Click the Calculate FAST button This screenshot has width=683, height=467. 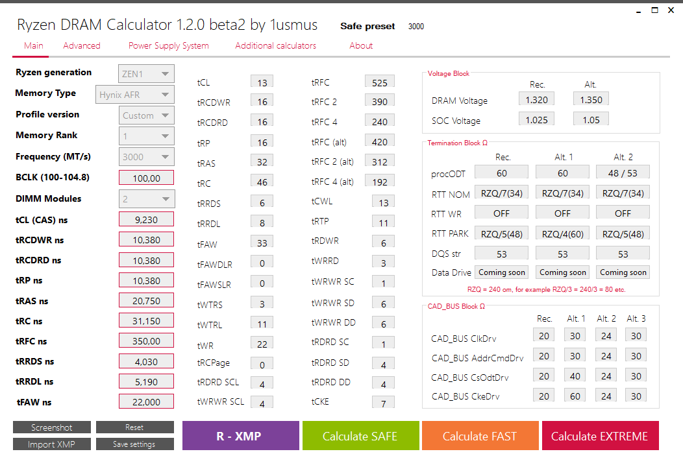480,436
